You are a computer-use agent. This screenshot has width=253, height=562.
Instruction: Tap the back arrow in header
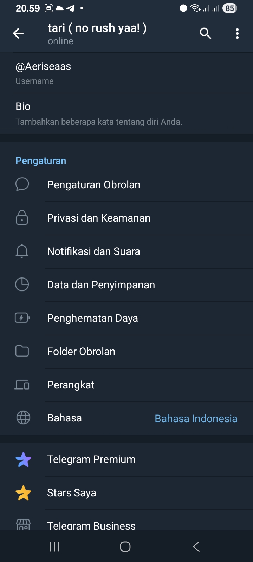click(18, 33)
